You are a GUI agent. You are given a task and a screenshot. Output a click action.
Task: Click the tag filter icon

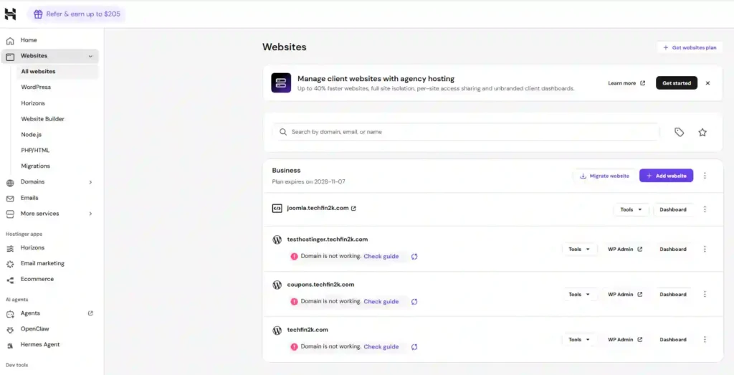[680, 133]
